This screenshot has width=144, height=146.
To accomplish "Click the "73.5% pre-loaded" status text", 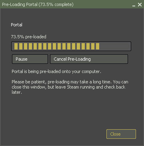I will pos(28,37).
